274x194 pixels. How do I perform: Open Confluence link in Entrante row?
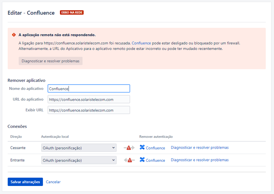pyautogui.click(x=155, y=161)
